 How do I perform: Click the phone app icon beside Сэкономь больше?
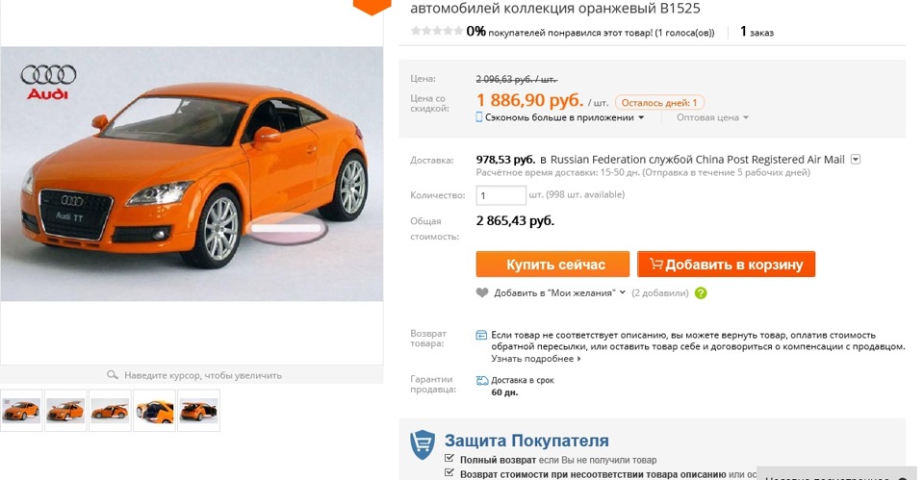click(479, 117)
